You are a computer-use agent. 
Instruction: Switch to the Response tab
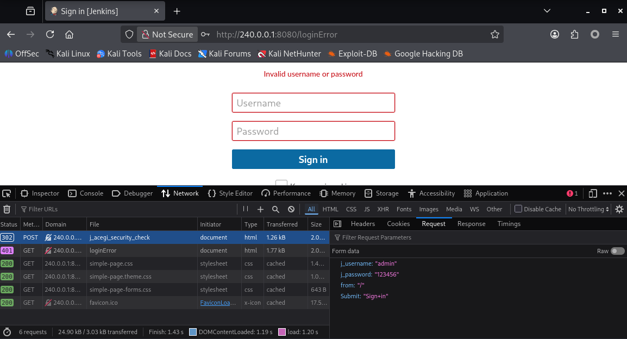click(x=471, y=224)
